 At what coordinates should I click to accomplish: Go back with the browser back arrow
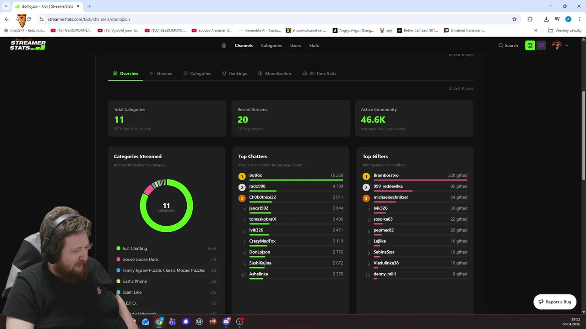(6, 19)
